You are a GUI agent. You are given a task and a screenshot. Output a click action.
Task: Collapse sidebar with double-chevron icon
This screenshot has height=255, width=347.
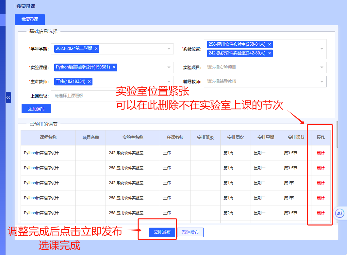[x=8, y=97]
